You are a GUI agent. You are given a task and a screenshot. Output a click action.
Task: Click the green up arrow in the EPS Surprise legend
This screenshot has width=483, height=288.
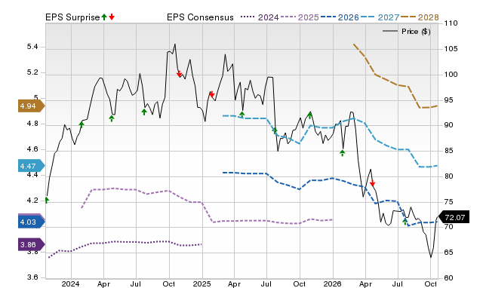104,17
